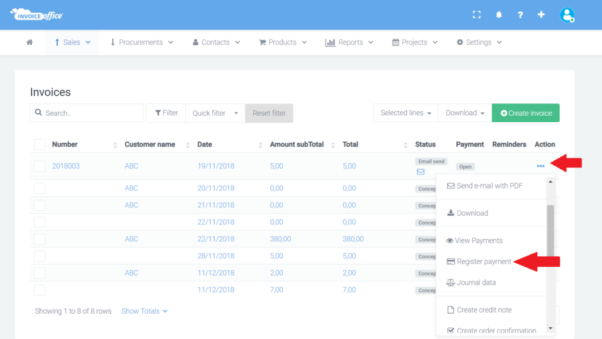Open ABC customer on 20/11/2018 row
The width and height of the screenshot is (602, 339).
pos(131,188)
